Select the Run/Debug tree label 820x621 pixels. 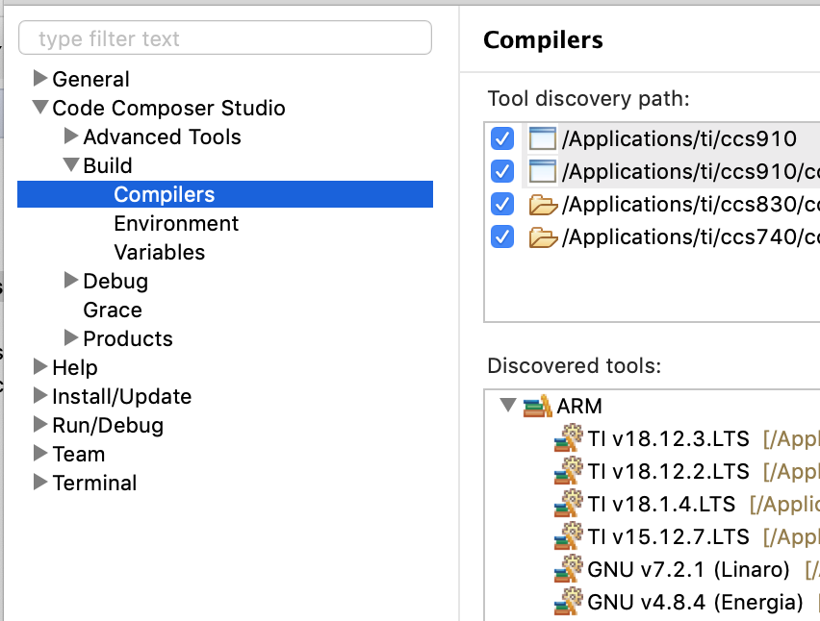pyautogui.click(x=108, y=426)
